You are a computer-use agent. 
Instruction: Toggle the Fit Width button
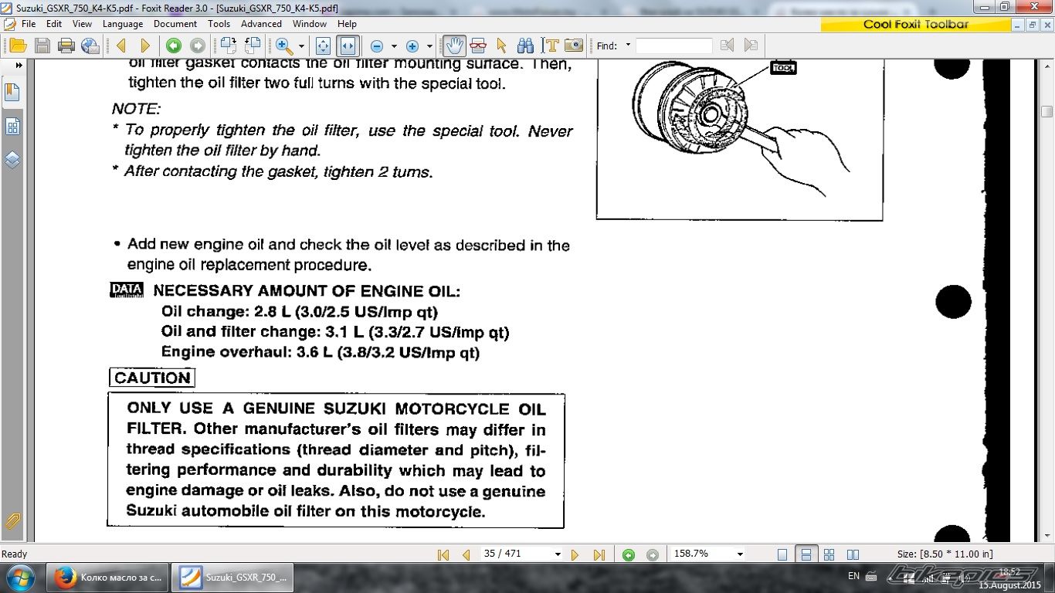[x=348, y=46]
